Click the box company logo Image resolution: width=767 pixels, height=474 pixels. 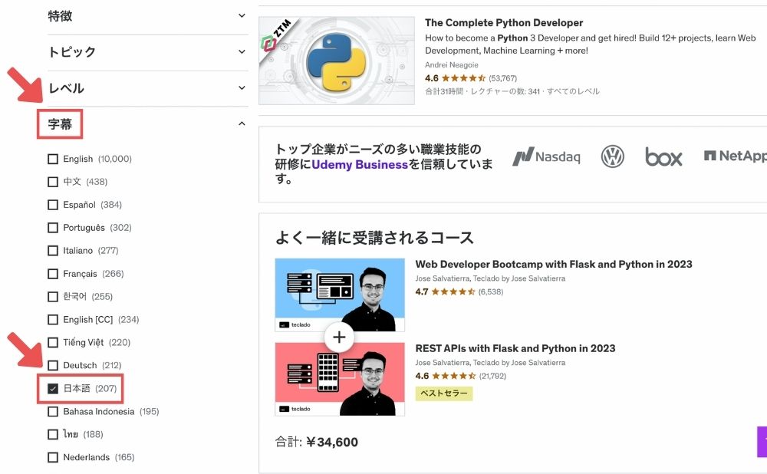click(x=663, y=157)
